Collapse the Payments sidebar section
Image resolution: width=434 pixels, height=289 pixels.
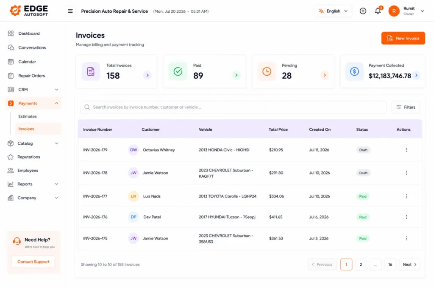pos(33,103)
